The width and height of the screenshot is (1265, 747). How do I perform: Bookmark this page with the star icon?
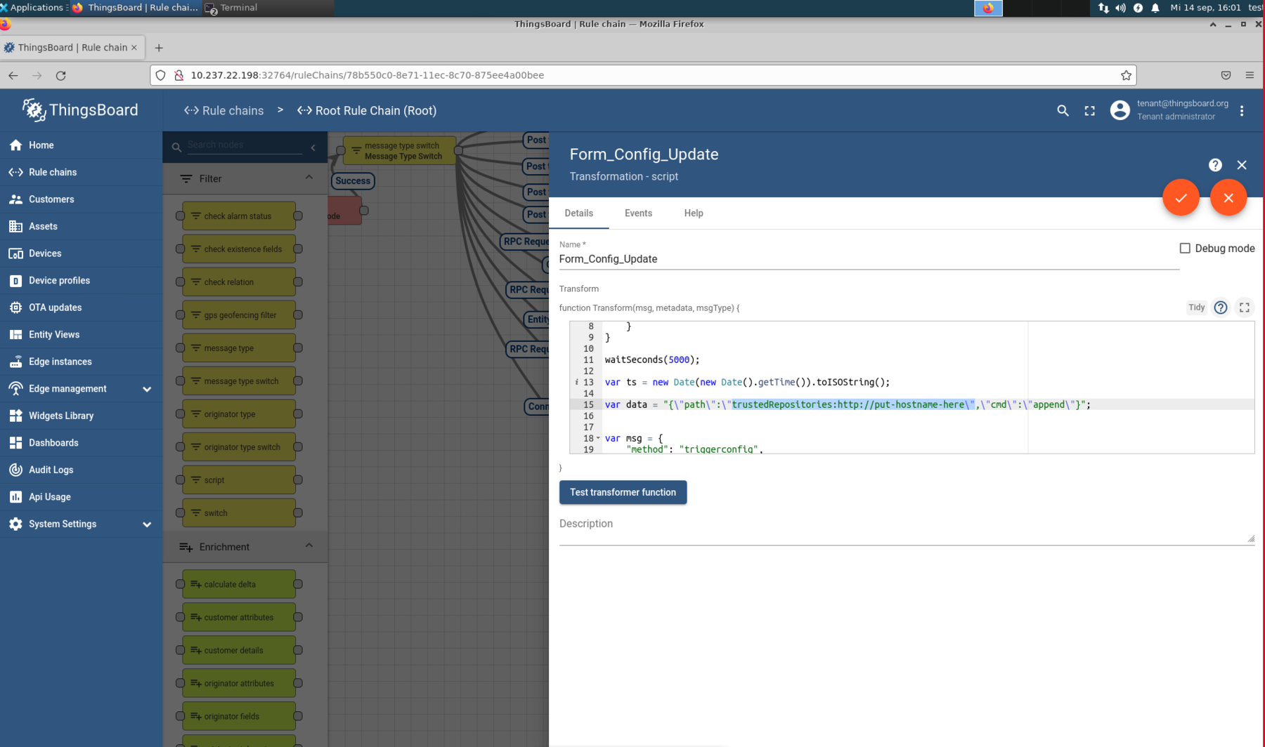point(1126,75)
